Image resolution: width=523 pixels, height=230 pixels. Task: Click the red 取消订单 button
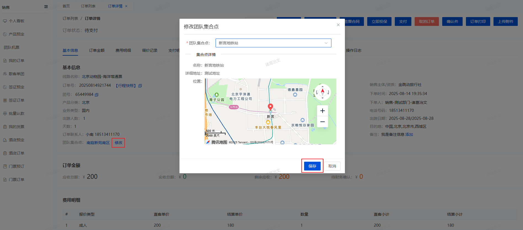point(427,21)
